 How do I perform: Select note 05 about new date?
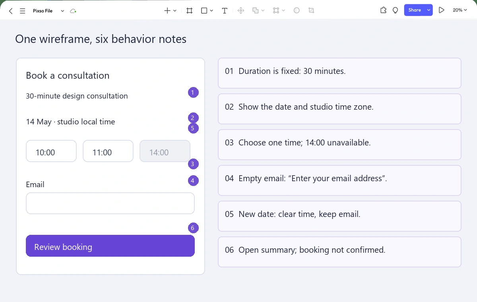[339, 216]
